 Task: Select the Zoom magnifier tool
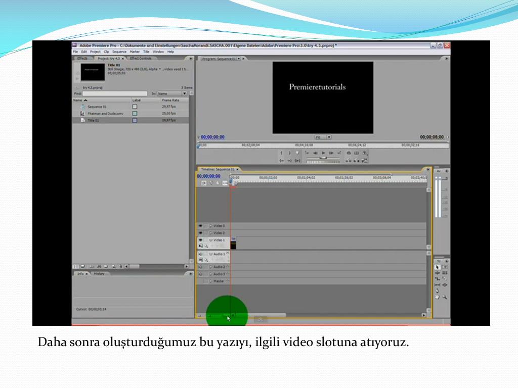[445, 297]
